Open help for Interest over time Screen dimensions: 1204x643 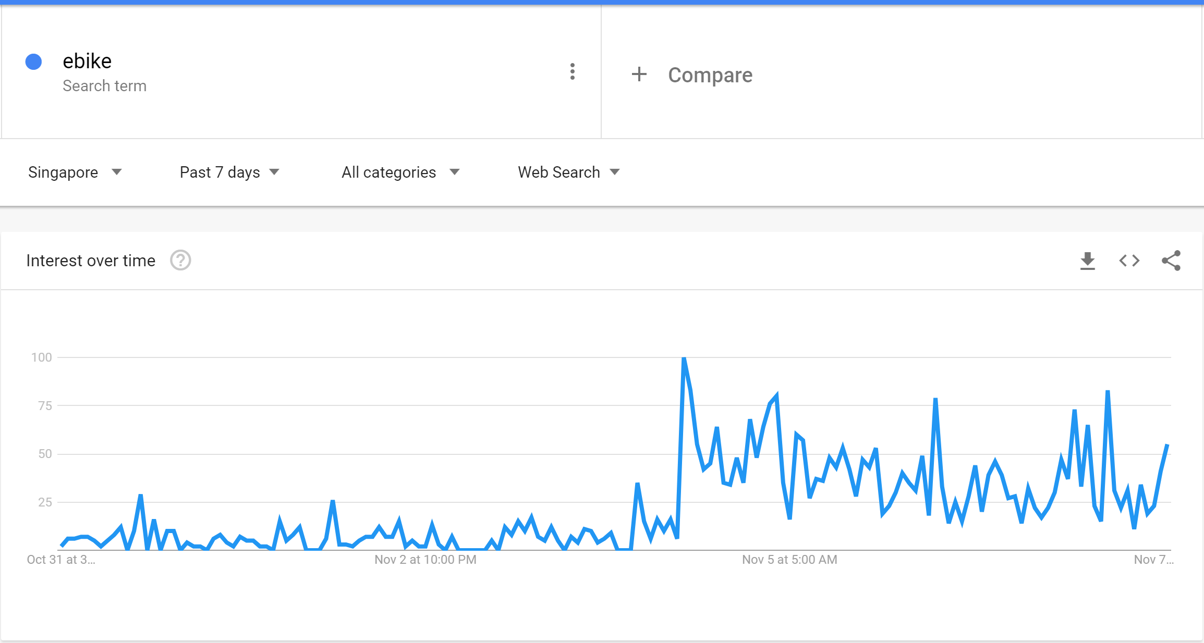(180, 260)
